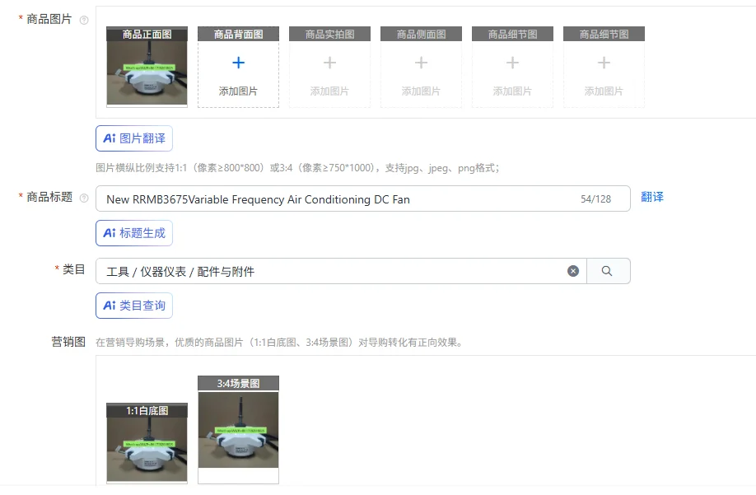Clear the 类目 field with the X icon
This screenshot has width=756, height=495.
[573, 271]
